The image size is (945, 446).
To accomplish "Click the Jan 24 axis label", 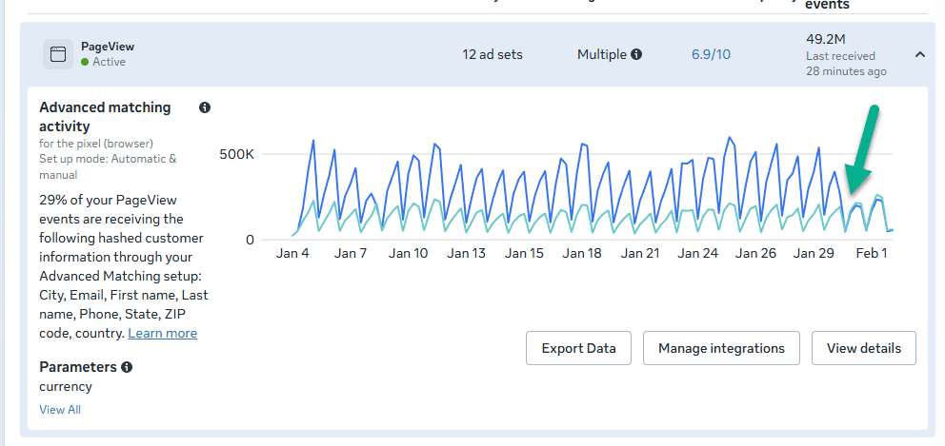I will click(x=697, y=253).
